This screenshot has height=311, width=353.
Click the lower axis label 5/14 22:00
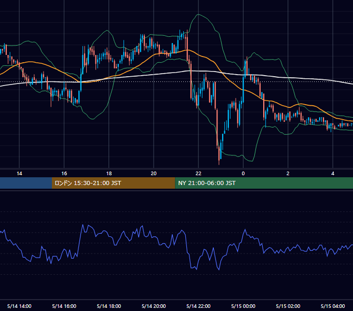(x=198, y=306)
